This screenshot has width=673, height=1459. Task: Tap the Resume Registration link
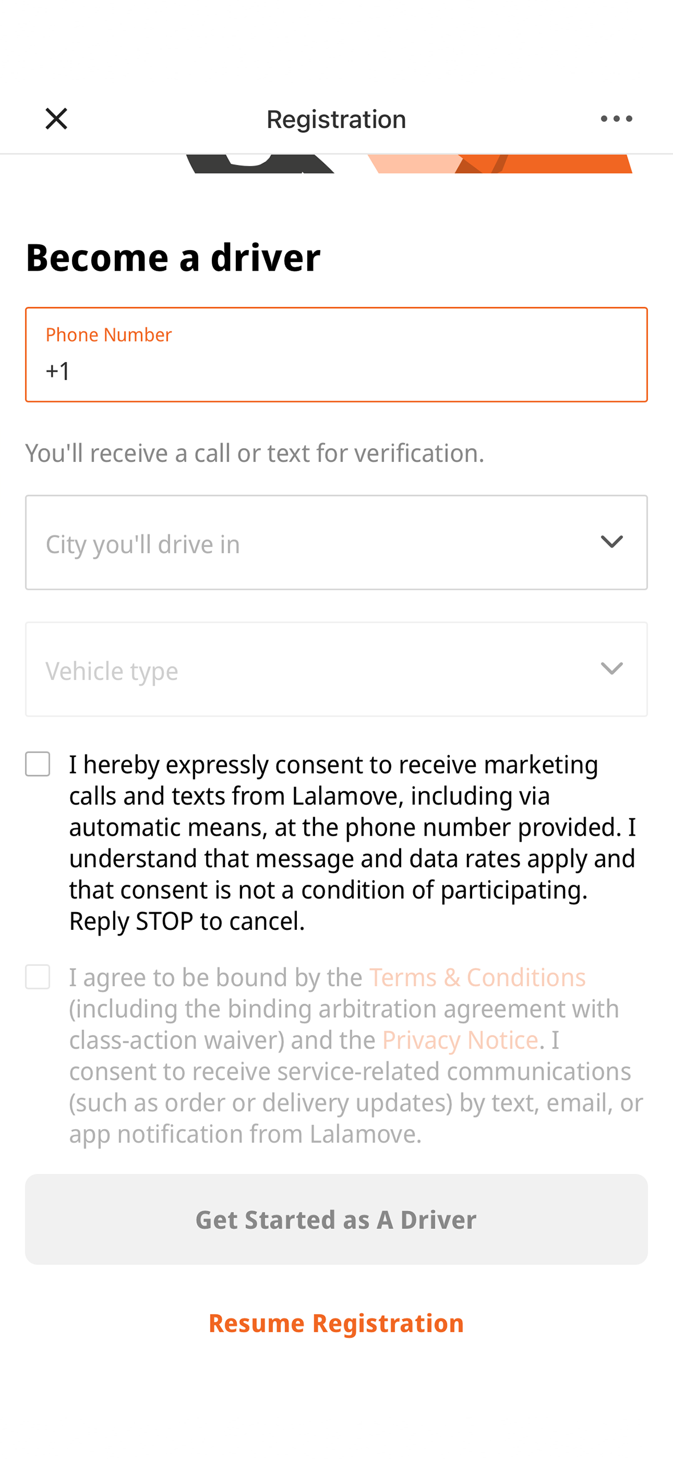[336, 1323]
